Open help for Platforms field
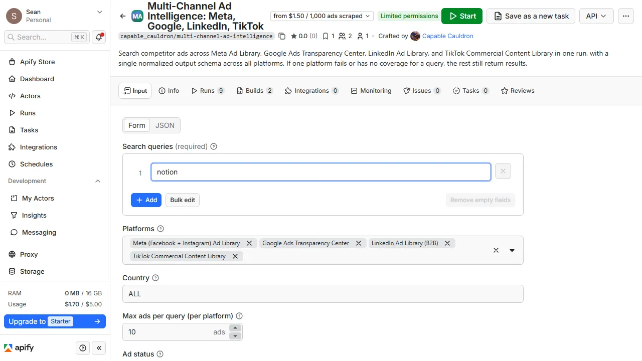 160,229
